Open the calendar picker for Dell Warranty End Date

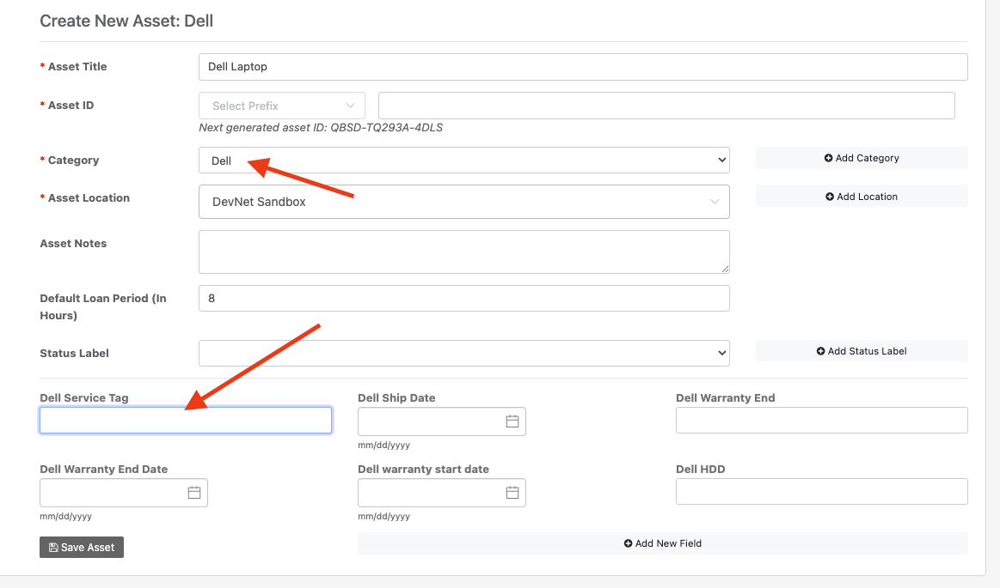(195, 493)
